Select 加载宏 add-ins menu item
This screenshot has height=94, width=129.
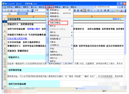coord(60,52)
